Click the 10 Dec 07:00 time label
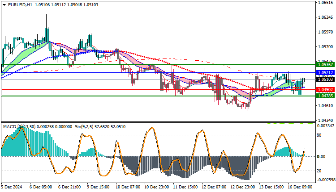The height and width of the screenshot is (192, 336). 128,187
